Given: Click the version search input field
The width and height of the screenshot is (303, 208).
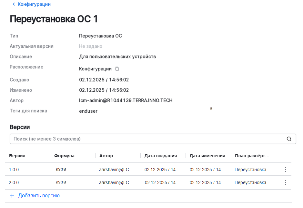Looking at the screenshot, I should pos(129,139).
